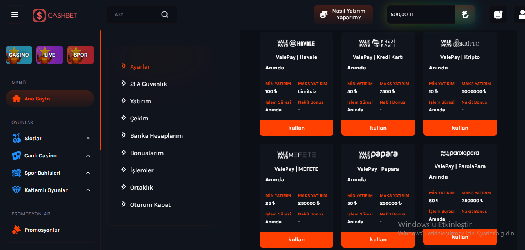Viewport: 525px width, 250px height.
Task: Open the hamburger menu icon
Action: tap(15, 15)
